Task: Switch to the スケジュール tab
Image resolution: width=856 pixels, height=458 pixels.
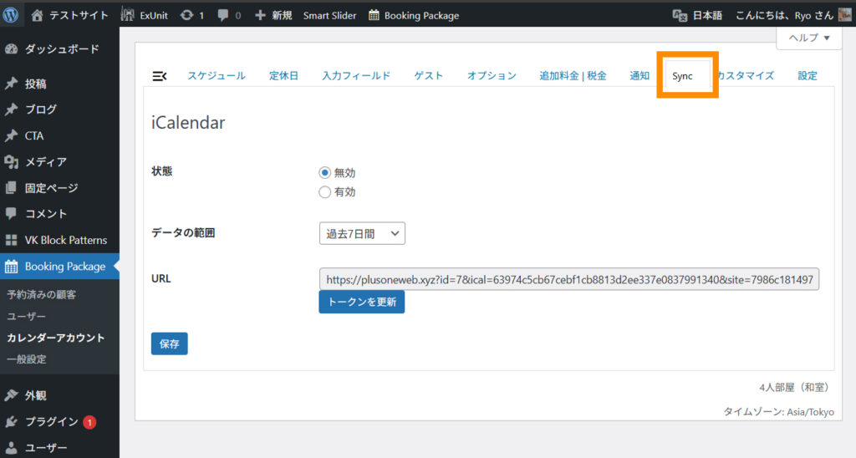Action: click(216, 76)
